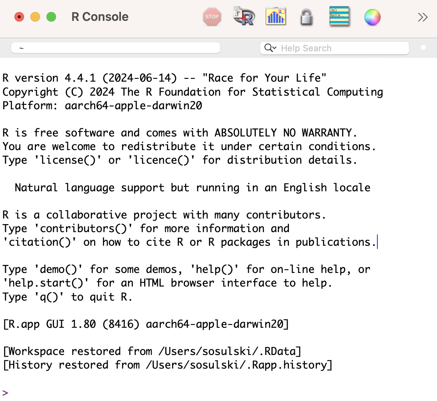Click the 'license()' text

(x=68, y=160)
